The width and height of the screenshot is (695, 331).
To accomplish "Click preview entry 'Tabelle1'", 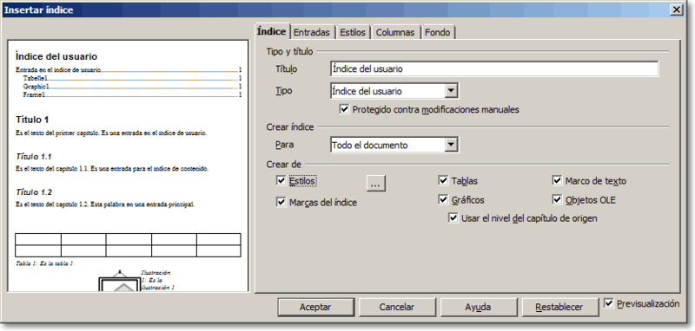I will (35, 78).
